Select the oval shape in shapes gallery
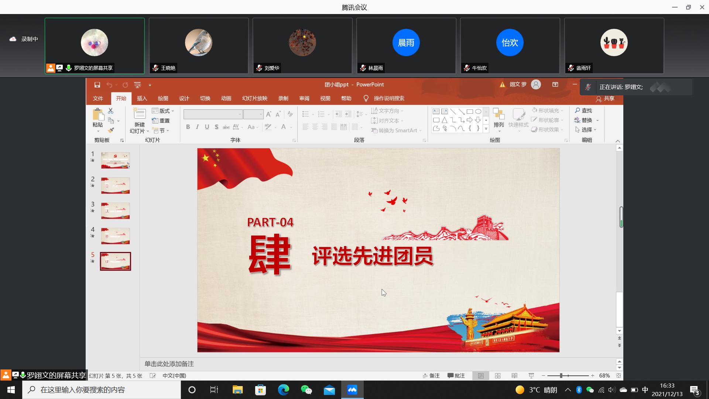This screenshot has width=709, height=399. (x=478, y=111)
